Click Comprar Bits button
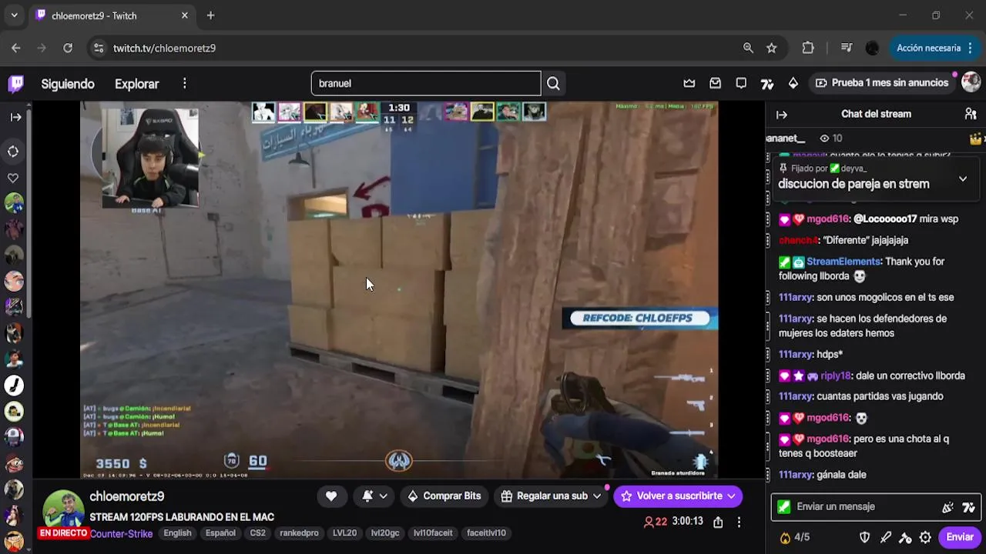This screenshot has width=986, height=554. pos(444,496)
